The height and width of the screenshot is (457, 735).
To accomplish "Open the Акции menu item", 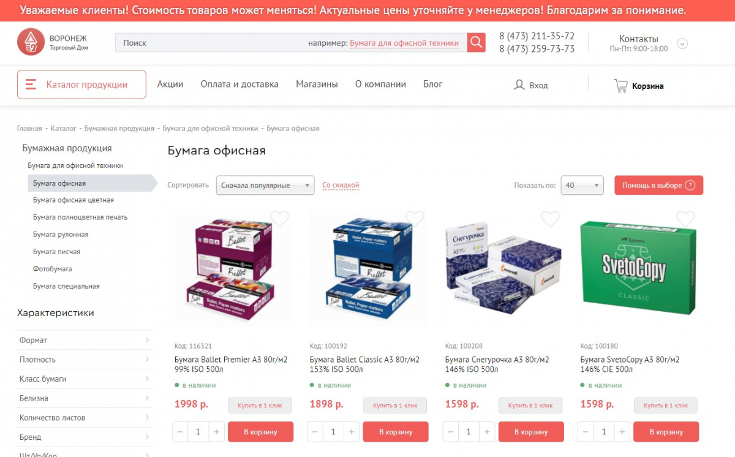I will pyautogui.click(x=170, y=85).
